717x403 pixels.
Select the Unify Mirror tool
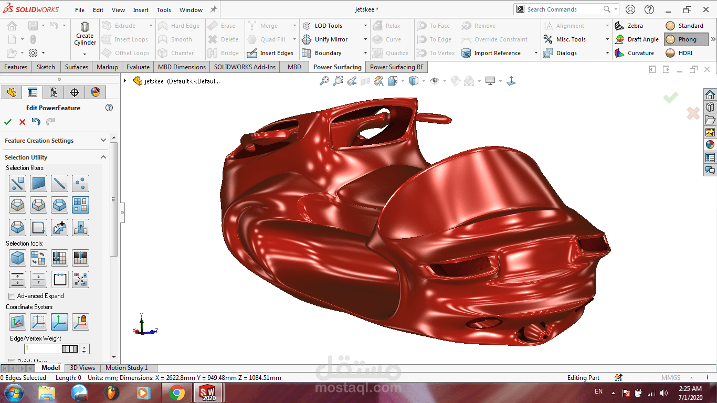pos(330,39)
